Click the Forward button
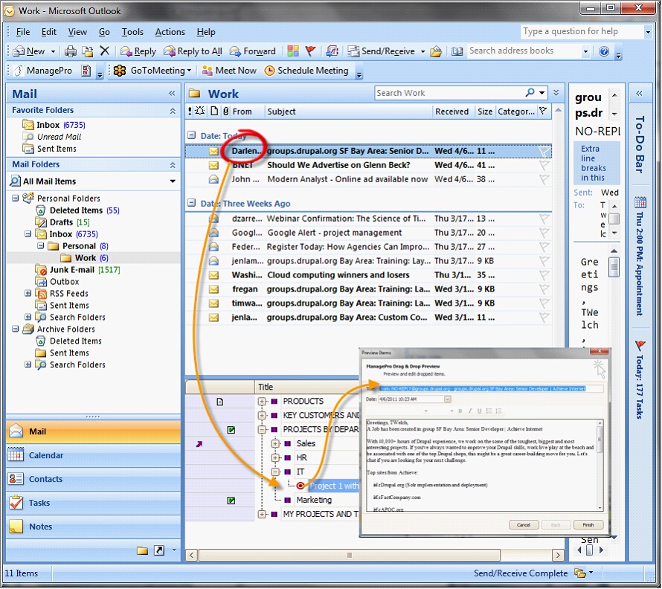Screen dimensions: 662x589 click(252, 51)
